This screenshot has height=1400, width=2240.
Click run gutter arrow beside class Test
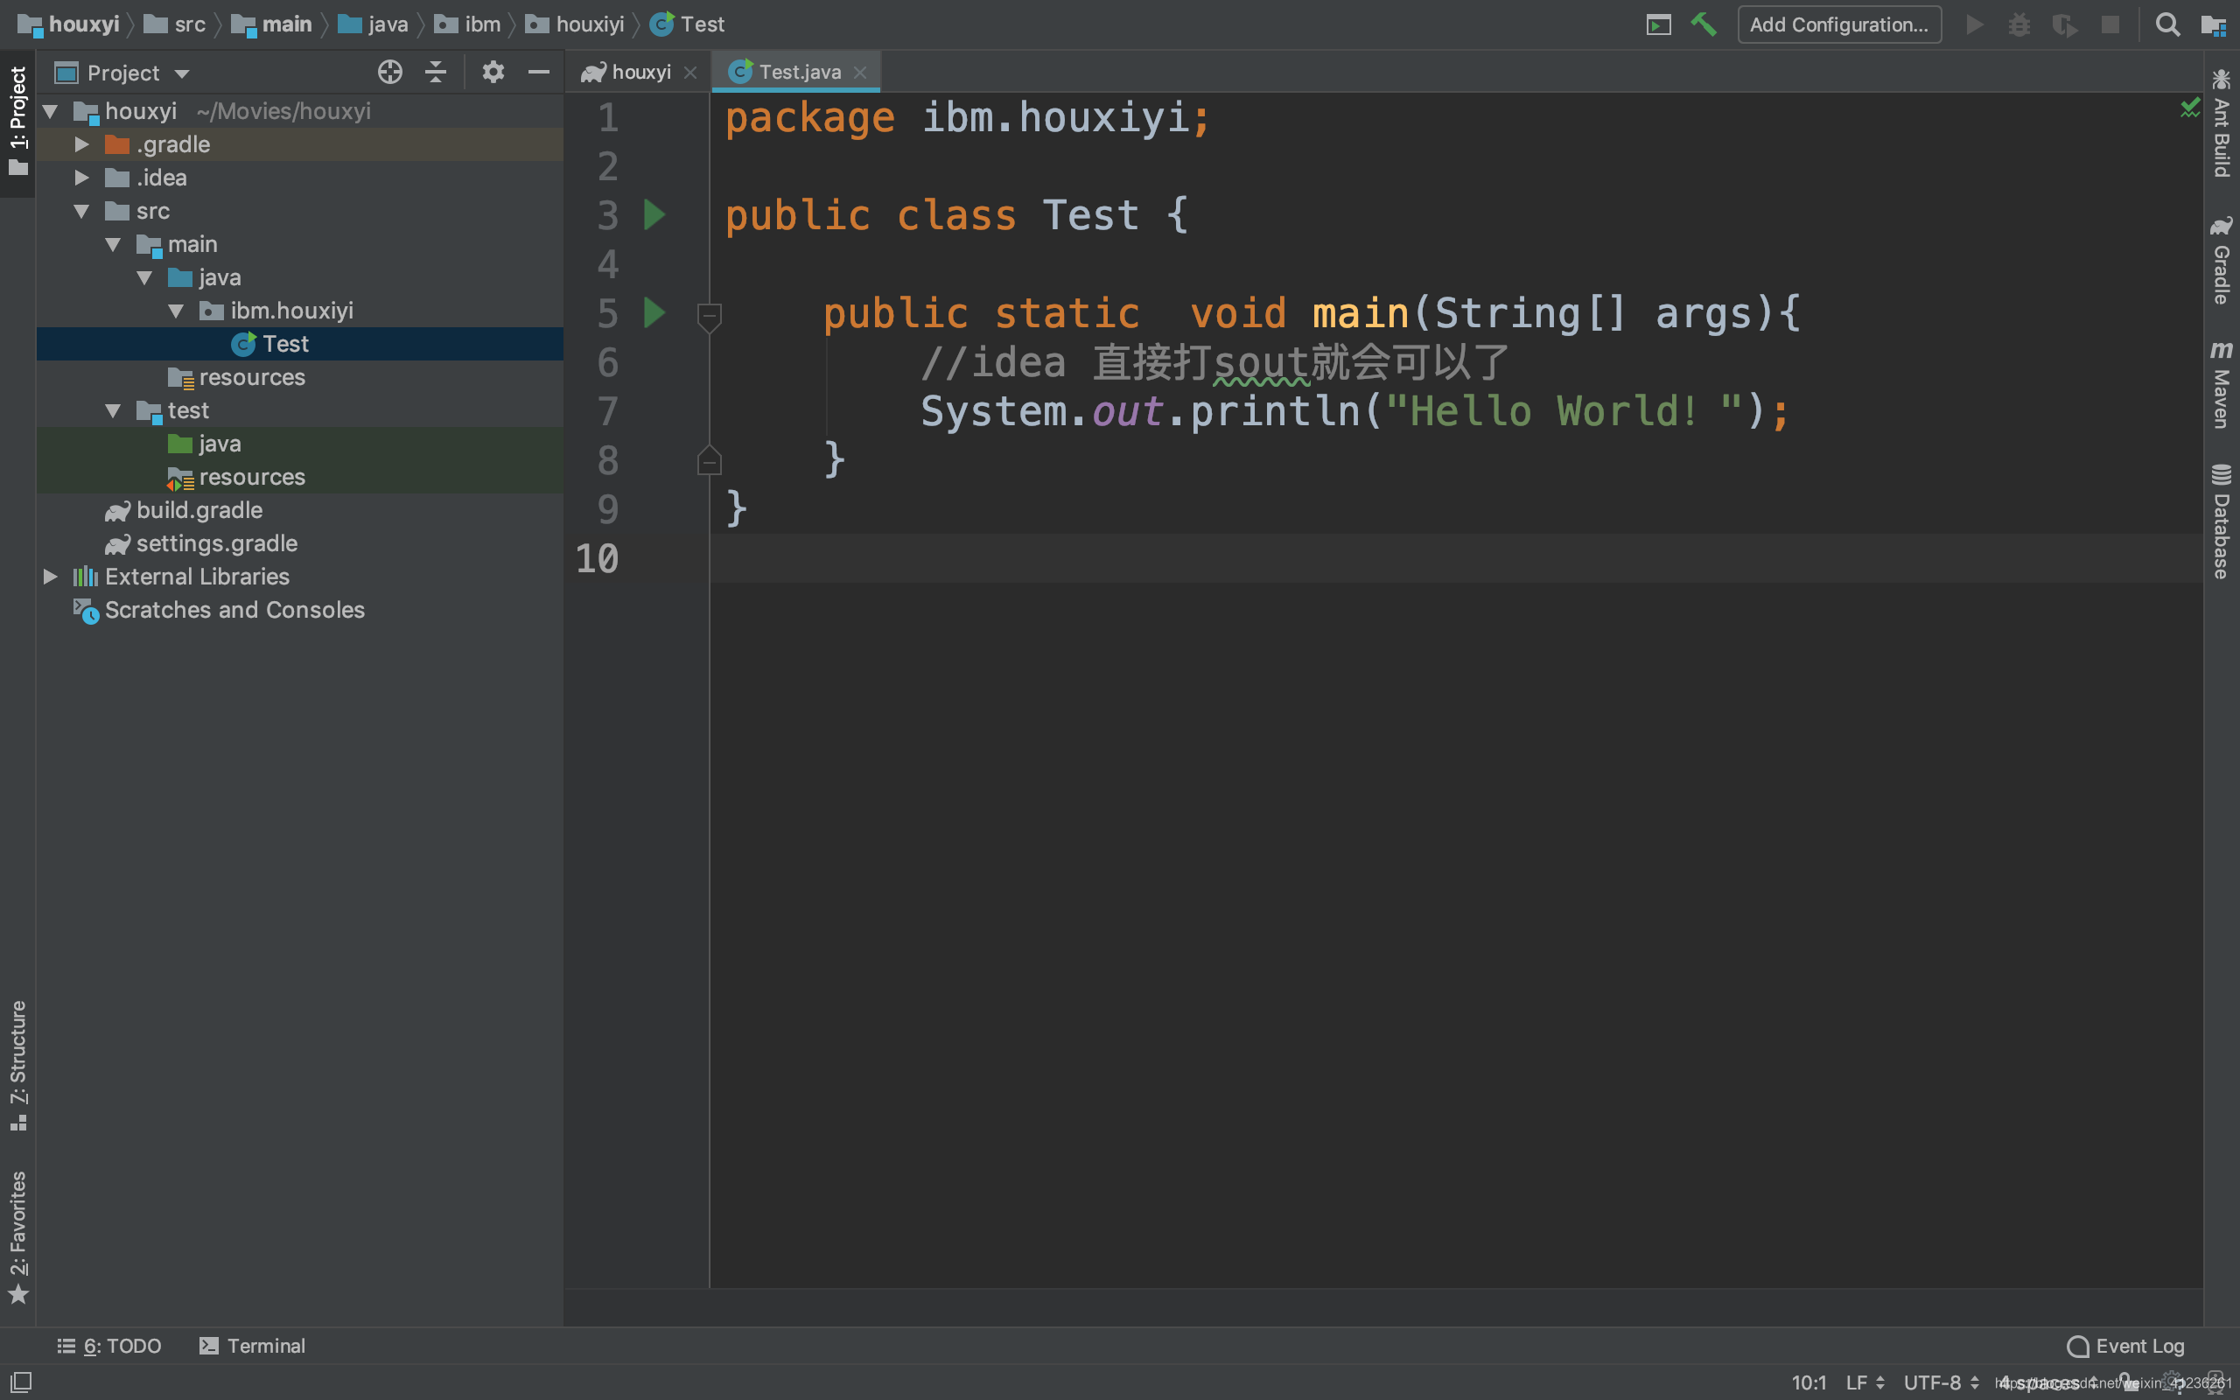coord(654,215)
